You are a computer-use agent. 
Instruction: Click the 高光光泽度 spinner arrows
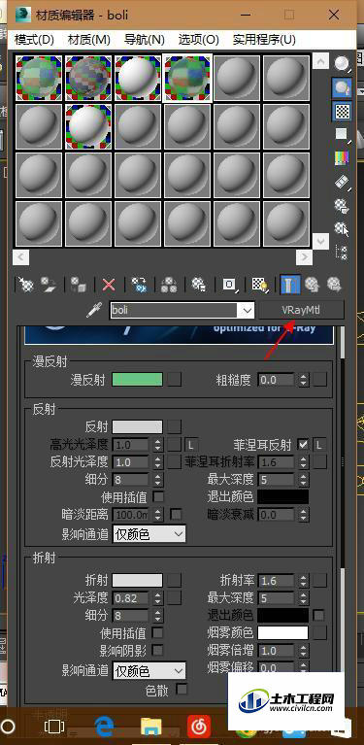tap(157, 445)
